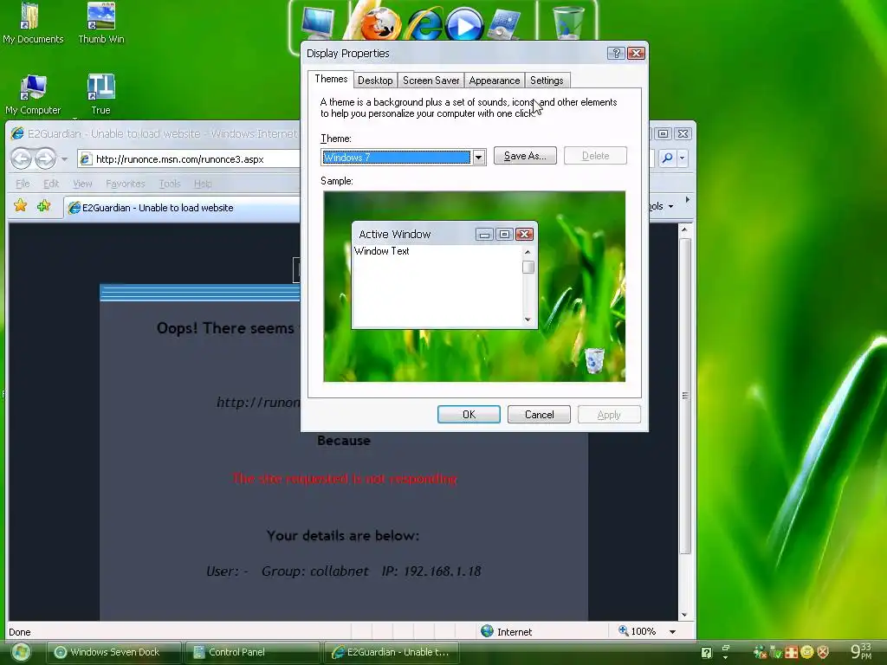Image resolution: width=887 pixels, height=665 pixels.
Task: Open the Help menu in Internet Explorer
Action: [203, 184]
